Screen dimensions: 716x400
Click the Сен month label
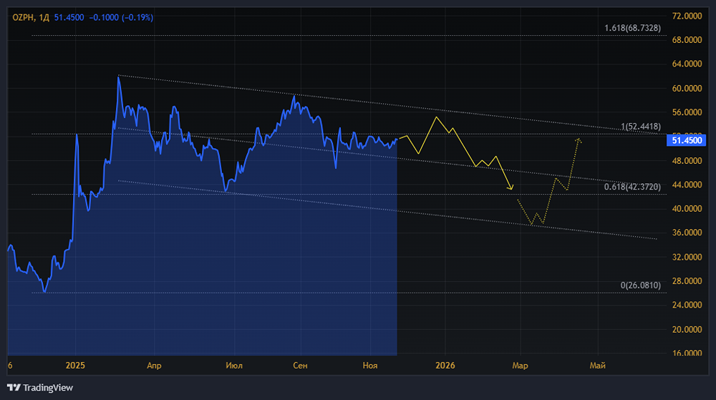[301, 366]
